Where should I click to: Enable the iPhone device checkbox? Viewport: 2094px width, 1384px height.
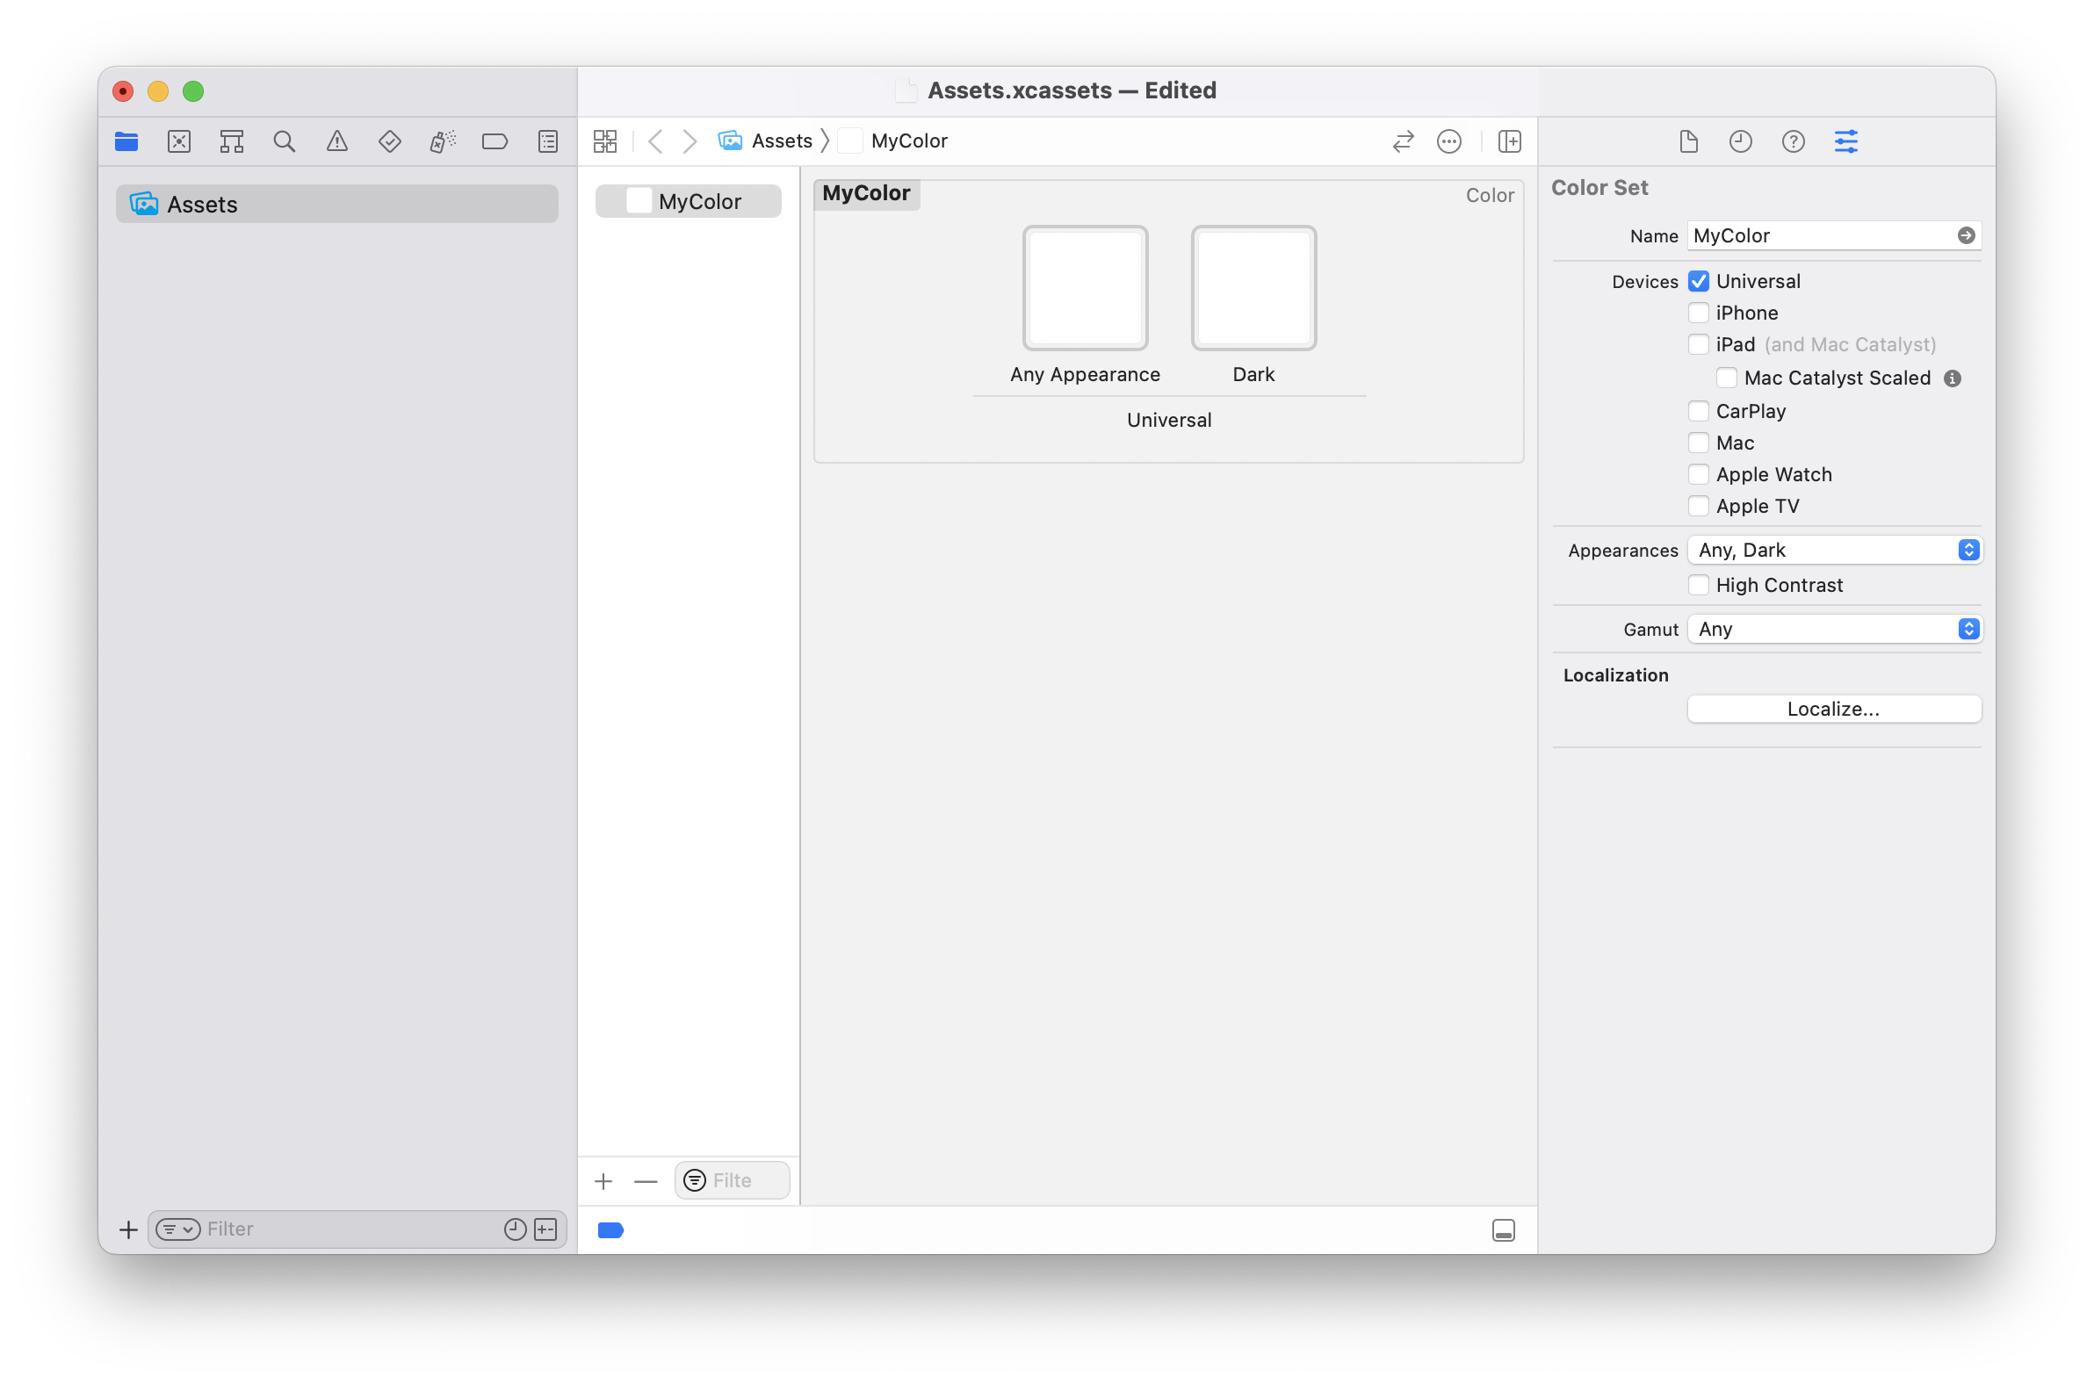pyautogui.click(x=1699, y=313)
